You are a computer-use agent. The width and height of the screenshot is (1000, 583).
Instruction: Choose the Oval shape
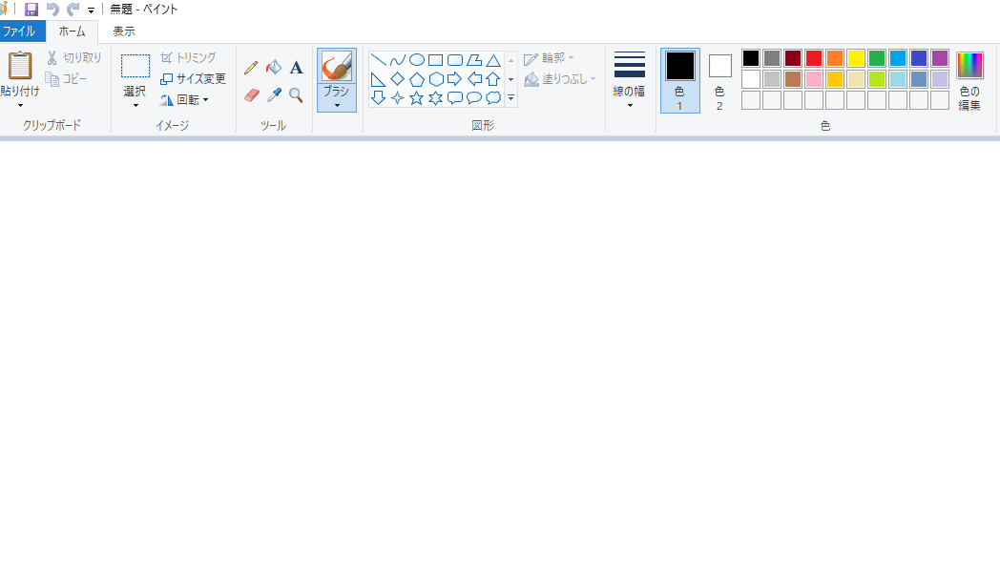tap(416, 60)
